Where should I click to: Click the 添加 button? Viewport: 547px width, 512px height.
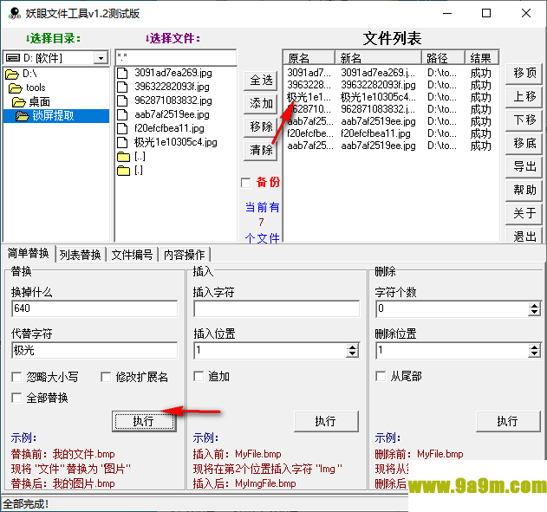click(x=261, y=103)
